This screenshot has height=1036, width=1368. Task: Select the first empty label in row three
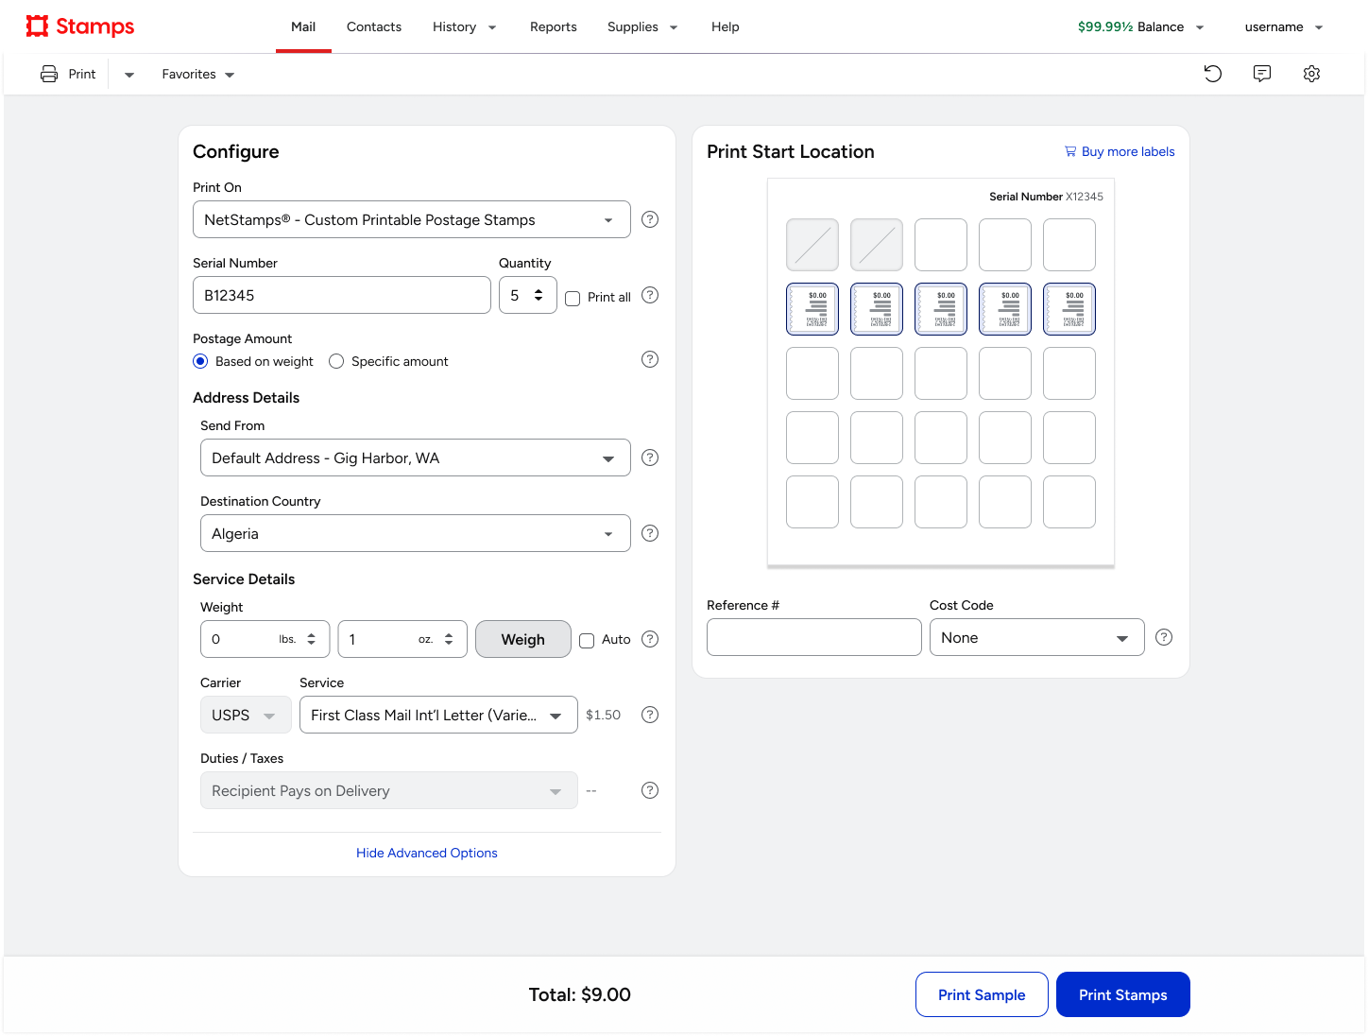pyautogui.click(x=812, y=373)
